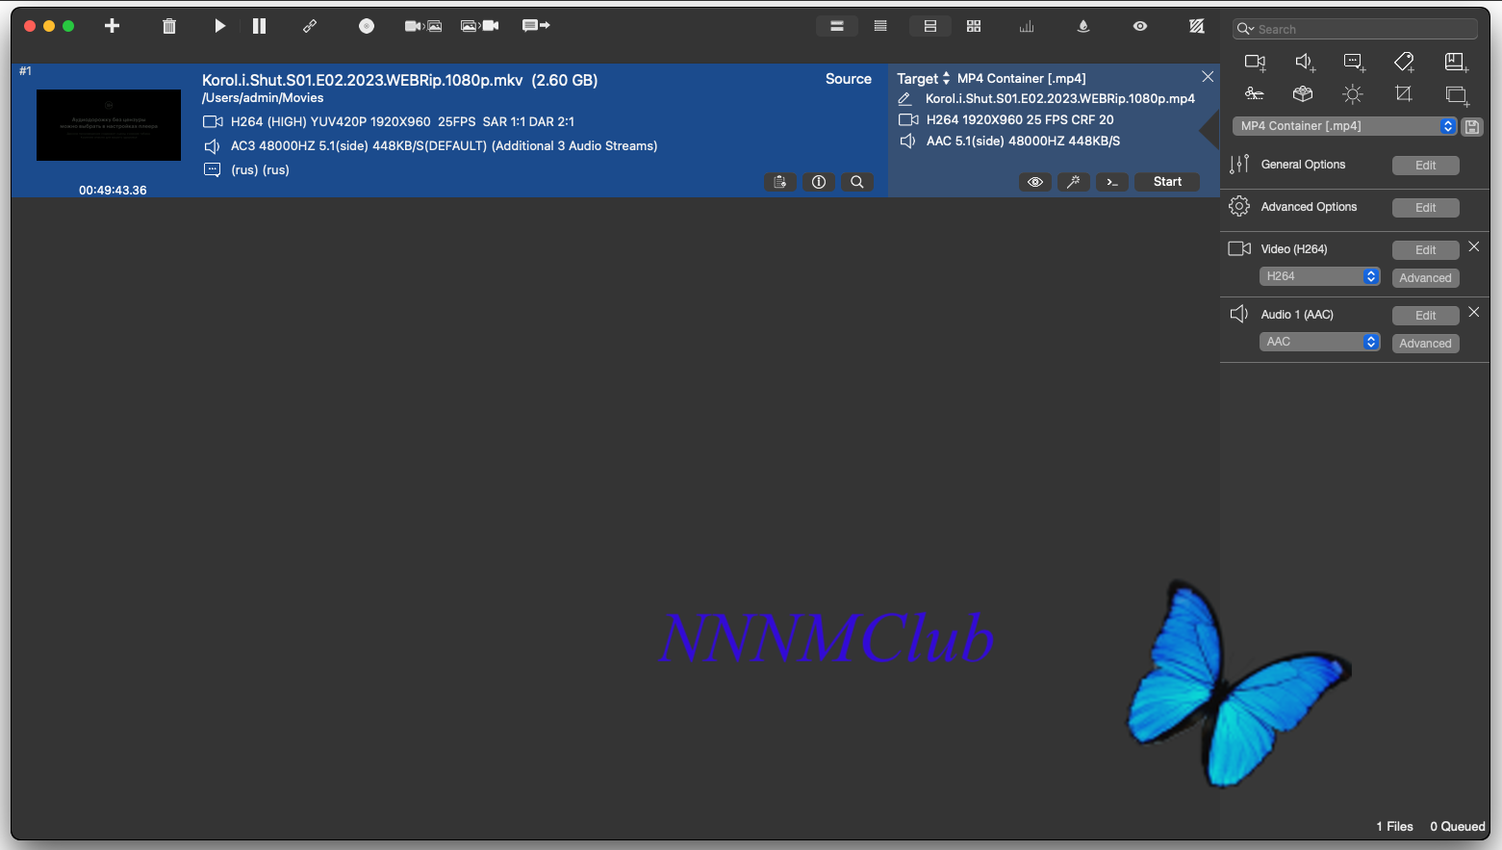This screenshot has height=850, width=1502.
Task: Edit Advanced Options
Action: (1425, 208)
